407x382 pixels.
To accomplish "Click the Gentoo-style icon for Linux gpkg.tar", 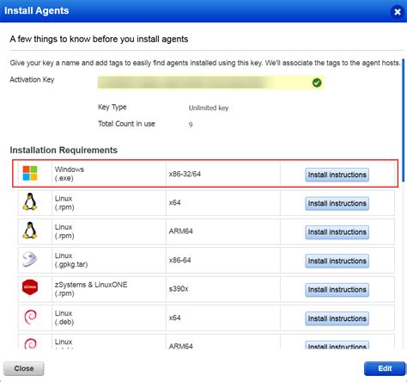I will [x=30, y=259].
